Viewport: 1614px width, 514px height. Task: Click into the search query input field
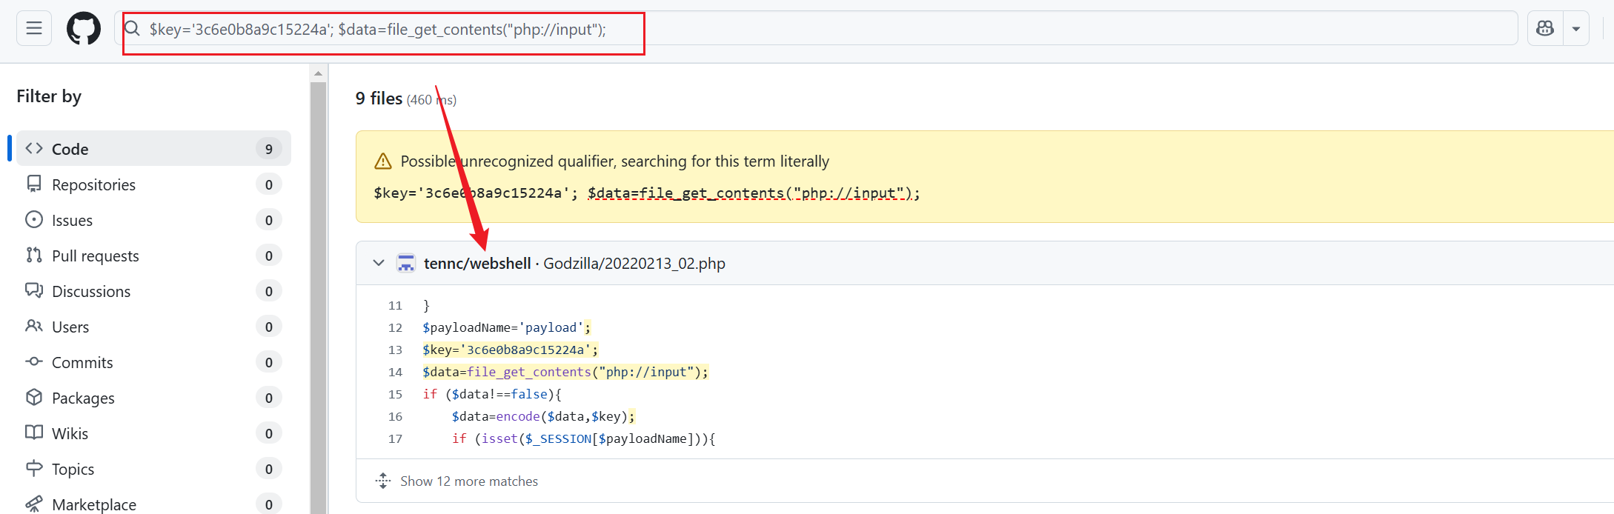(x=815, y=29)
